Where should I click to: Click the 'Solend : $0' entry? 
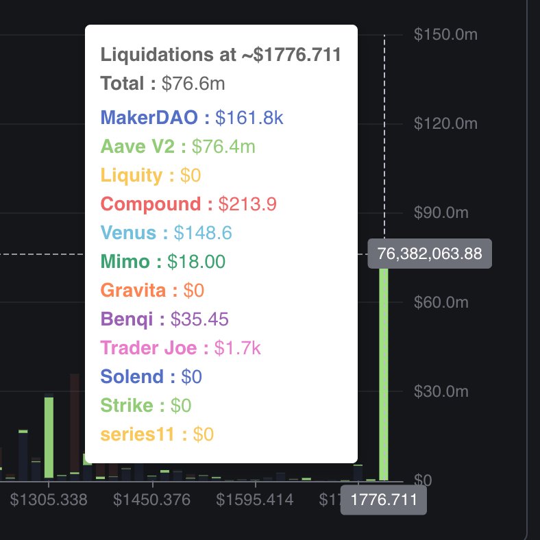[x=151, y=376]
